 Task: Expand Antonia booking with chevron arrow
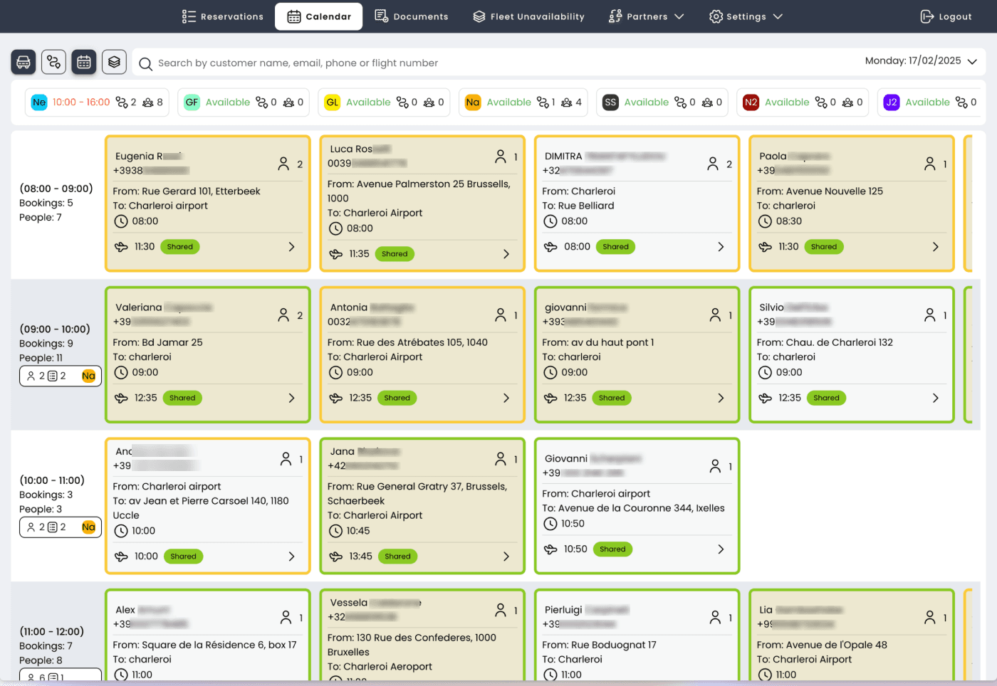[506, 398]
